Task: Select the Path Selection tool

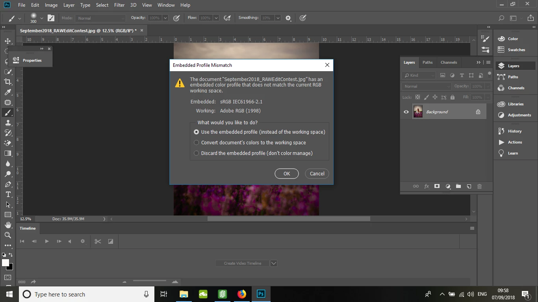Action: point(8,204)
